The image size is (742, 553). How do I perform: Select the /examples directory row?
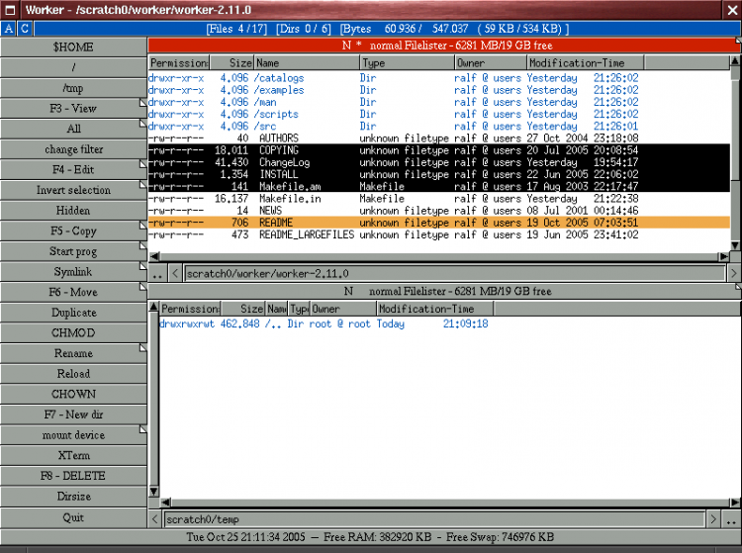(x=439, y=90)
